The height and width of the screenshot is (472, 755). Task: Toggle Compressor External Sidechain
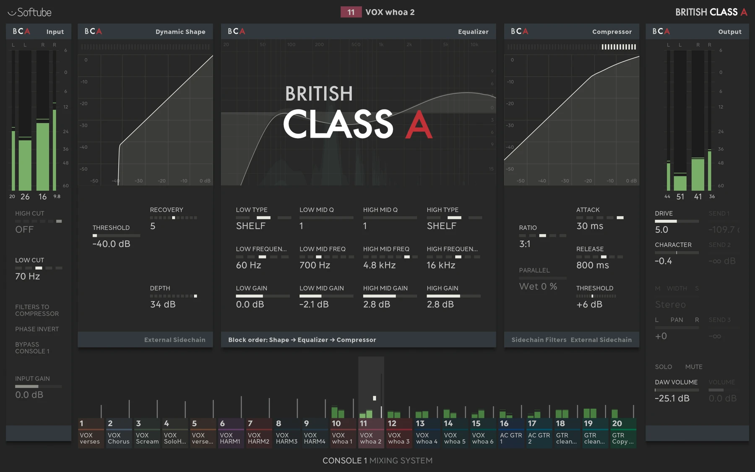click(x=601, y=340)
